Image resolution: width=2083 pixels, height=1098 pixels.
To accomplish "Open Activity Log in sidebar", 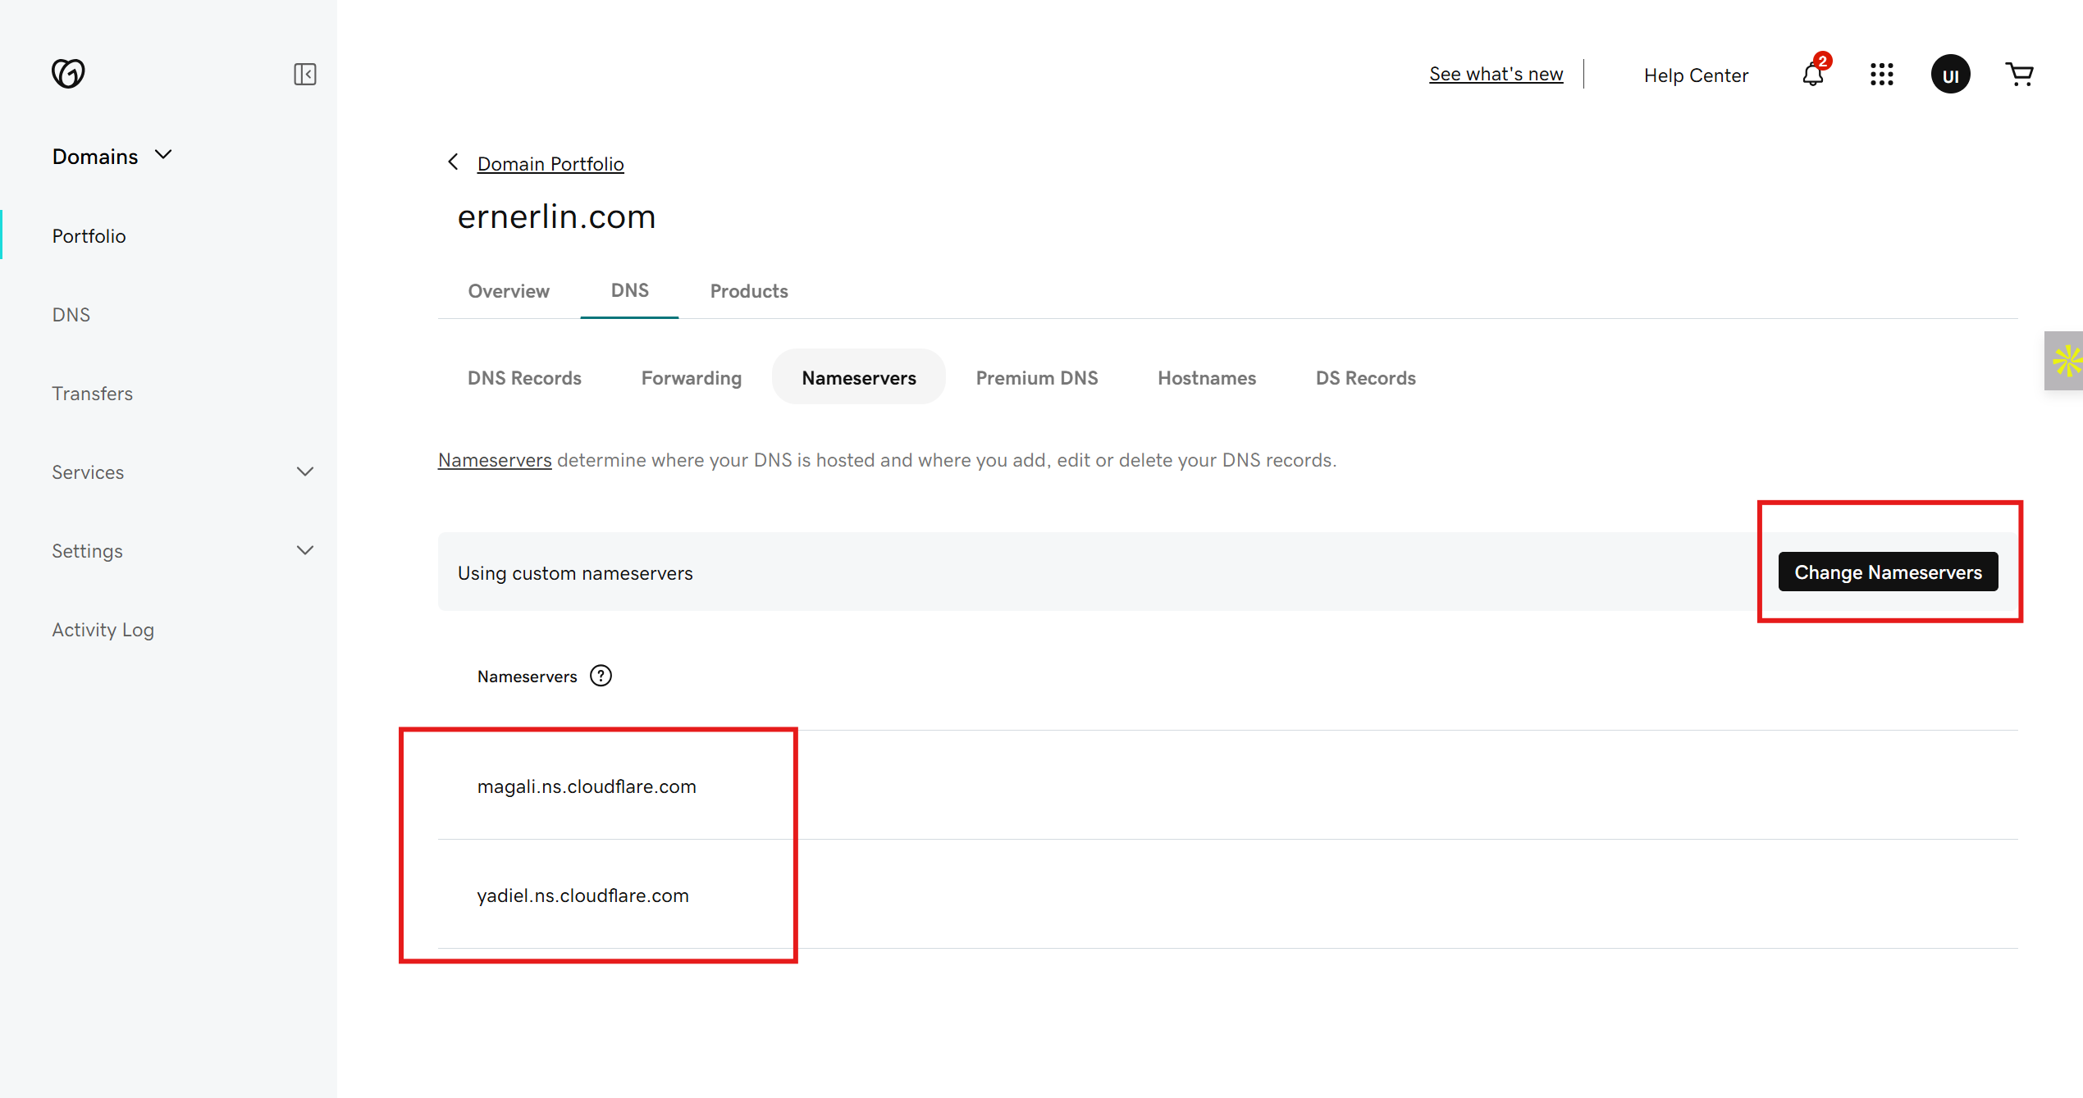I will (103, 630).
